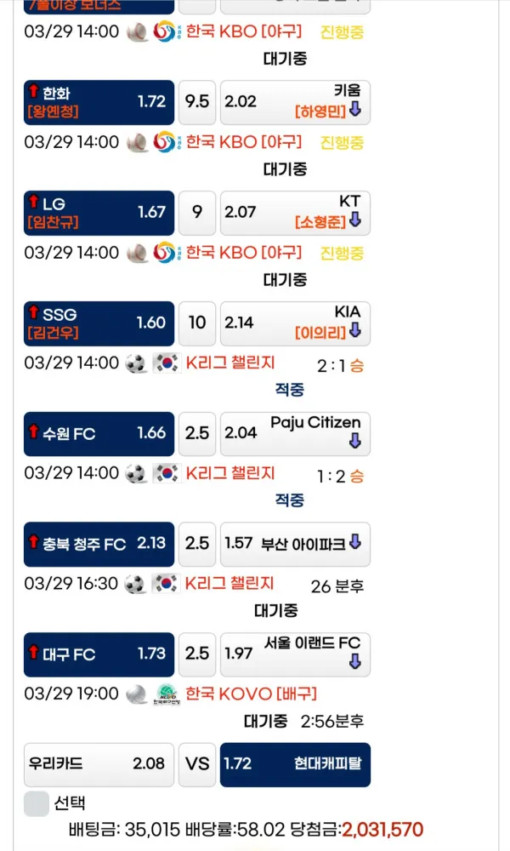This screenshot has width=510, height=851.
Task: Click baseball icon next to LG match time
Action: click(138, 142)
